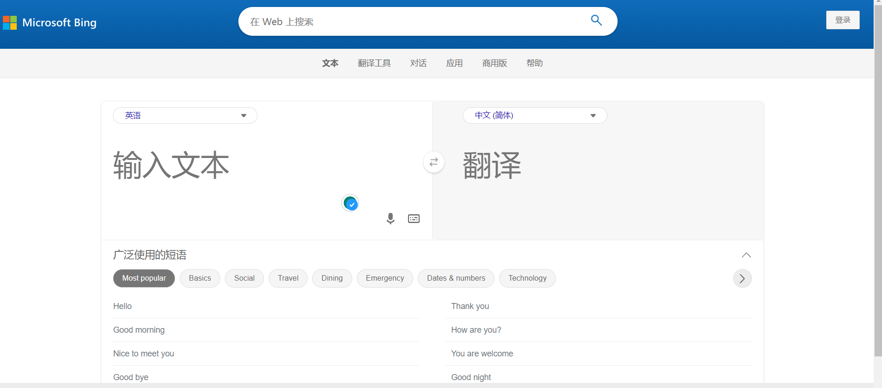Collapse the widely used phrases section
Image resolution: width=882 pixels, height=388 pixels.
[746, 255]
